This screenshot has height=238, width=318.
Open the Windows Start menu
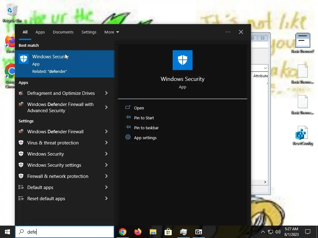(7, 232)
